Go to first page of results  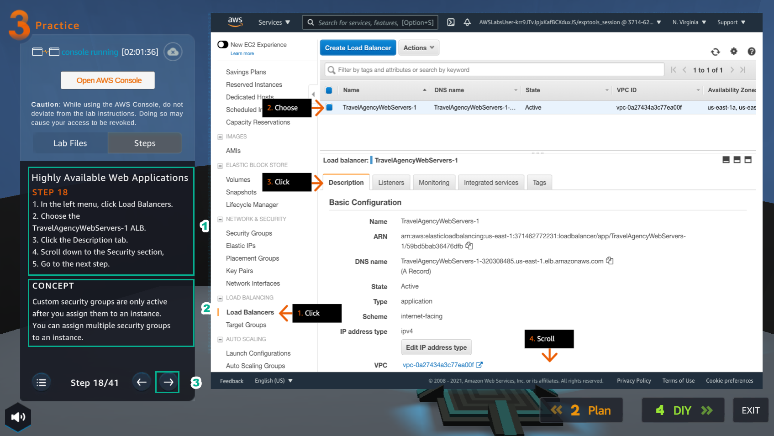tap(674, 70)
